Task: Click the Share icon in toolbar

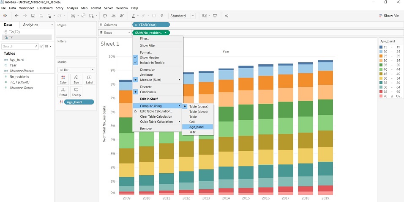Action: pos(227,16)
